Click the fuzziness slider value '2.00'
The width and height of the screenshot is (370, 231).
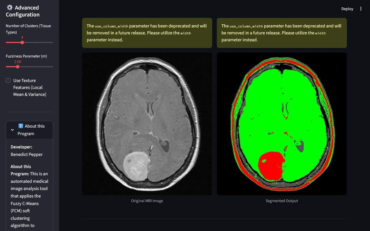(18, 62)
